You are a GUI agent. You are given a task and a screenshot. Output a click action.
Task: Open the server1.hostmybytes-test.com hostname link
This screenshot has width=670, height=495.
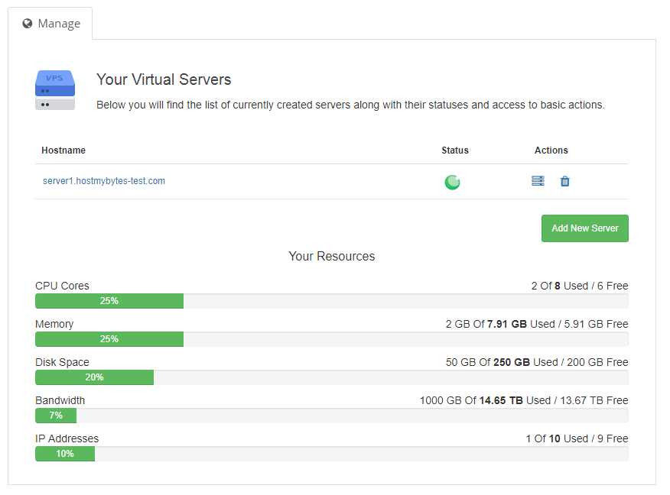click(104, 181)
